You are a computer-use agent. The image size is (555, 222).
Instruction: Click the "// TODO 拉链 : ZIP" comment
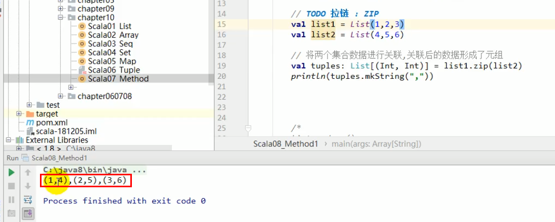point(335,14)
